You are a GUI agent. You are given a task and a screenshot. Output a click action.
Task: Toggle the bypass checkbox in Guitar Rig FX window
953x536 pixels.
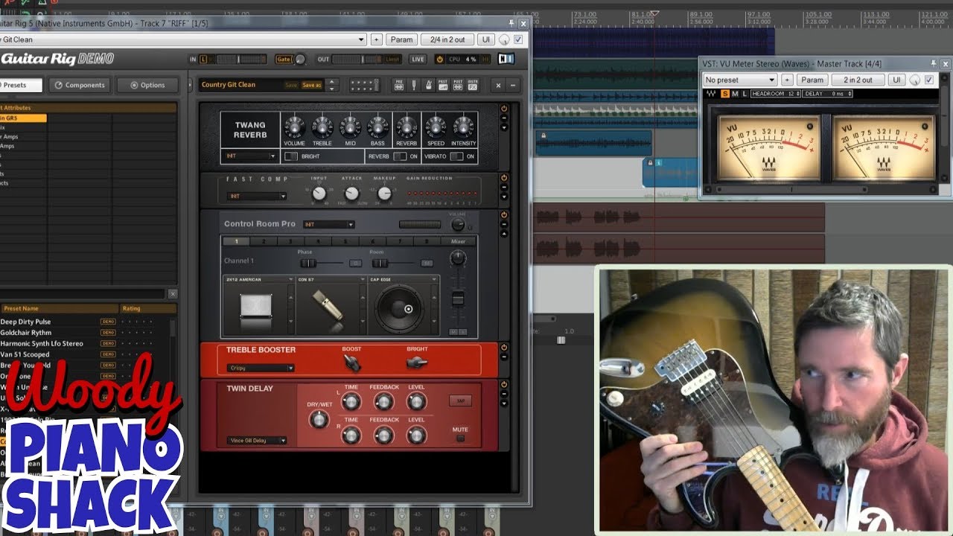point(518,39)
